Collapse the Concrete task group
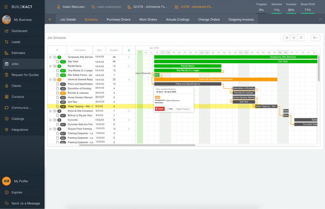This screenshot has width=325, height=209. [x=50, y=120]
